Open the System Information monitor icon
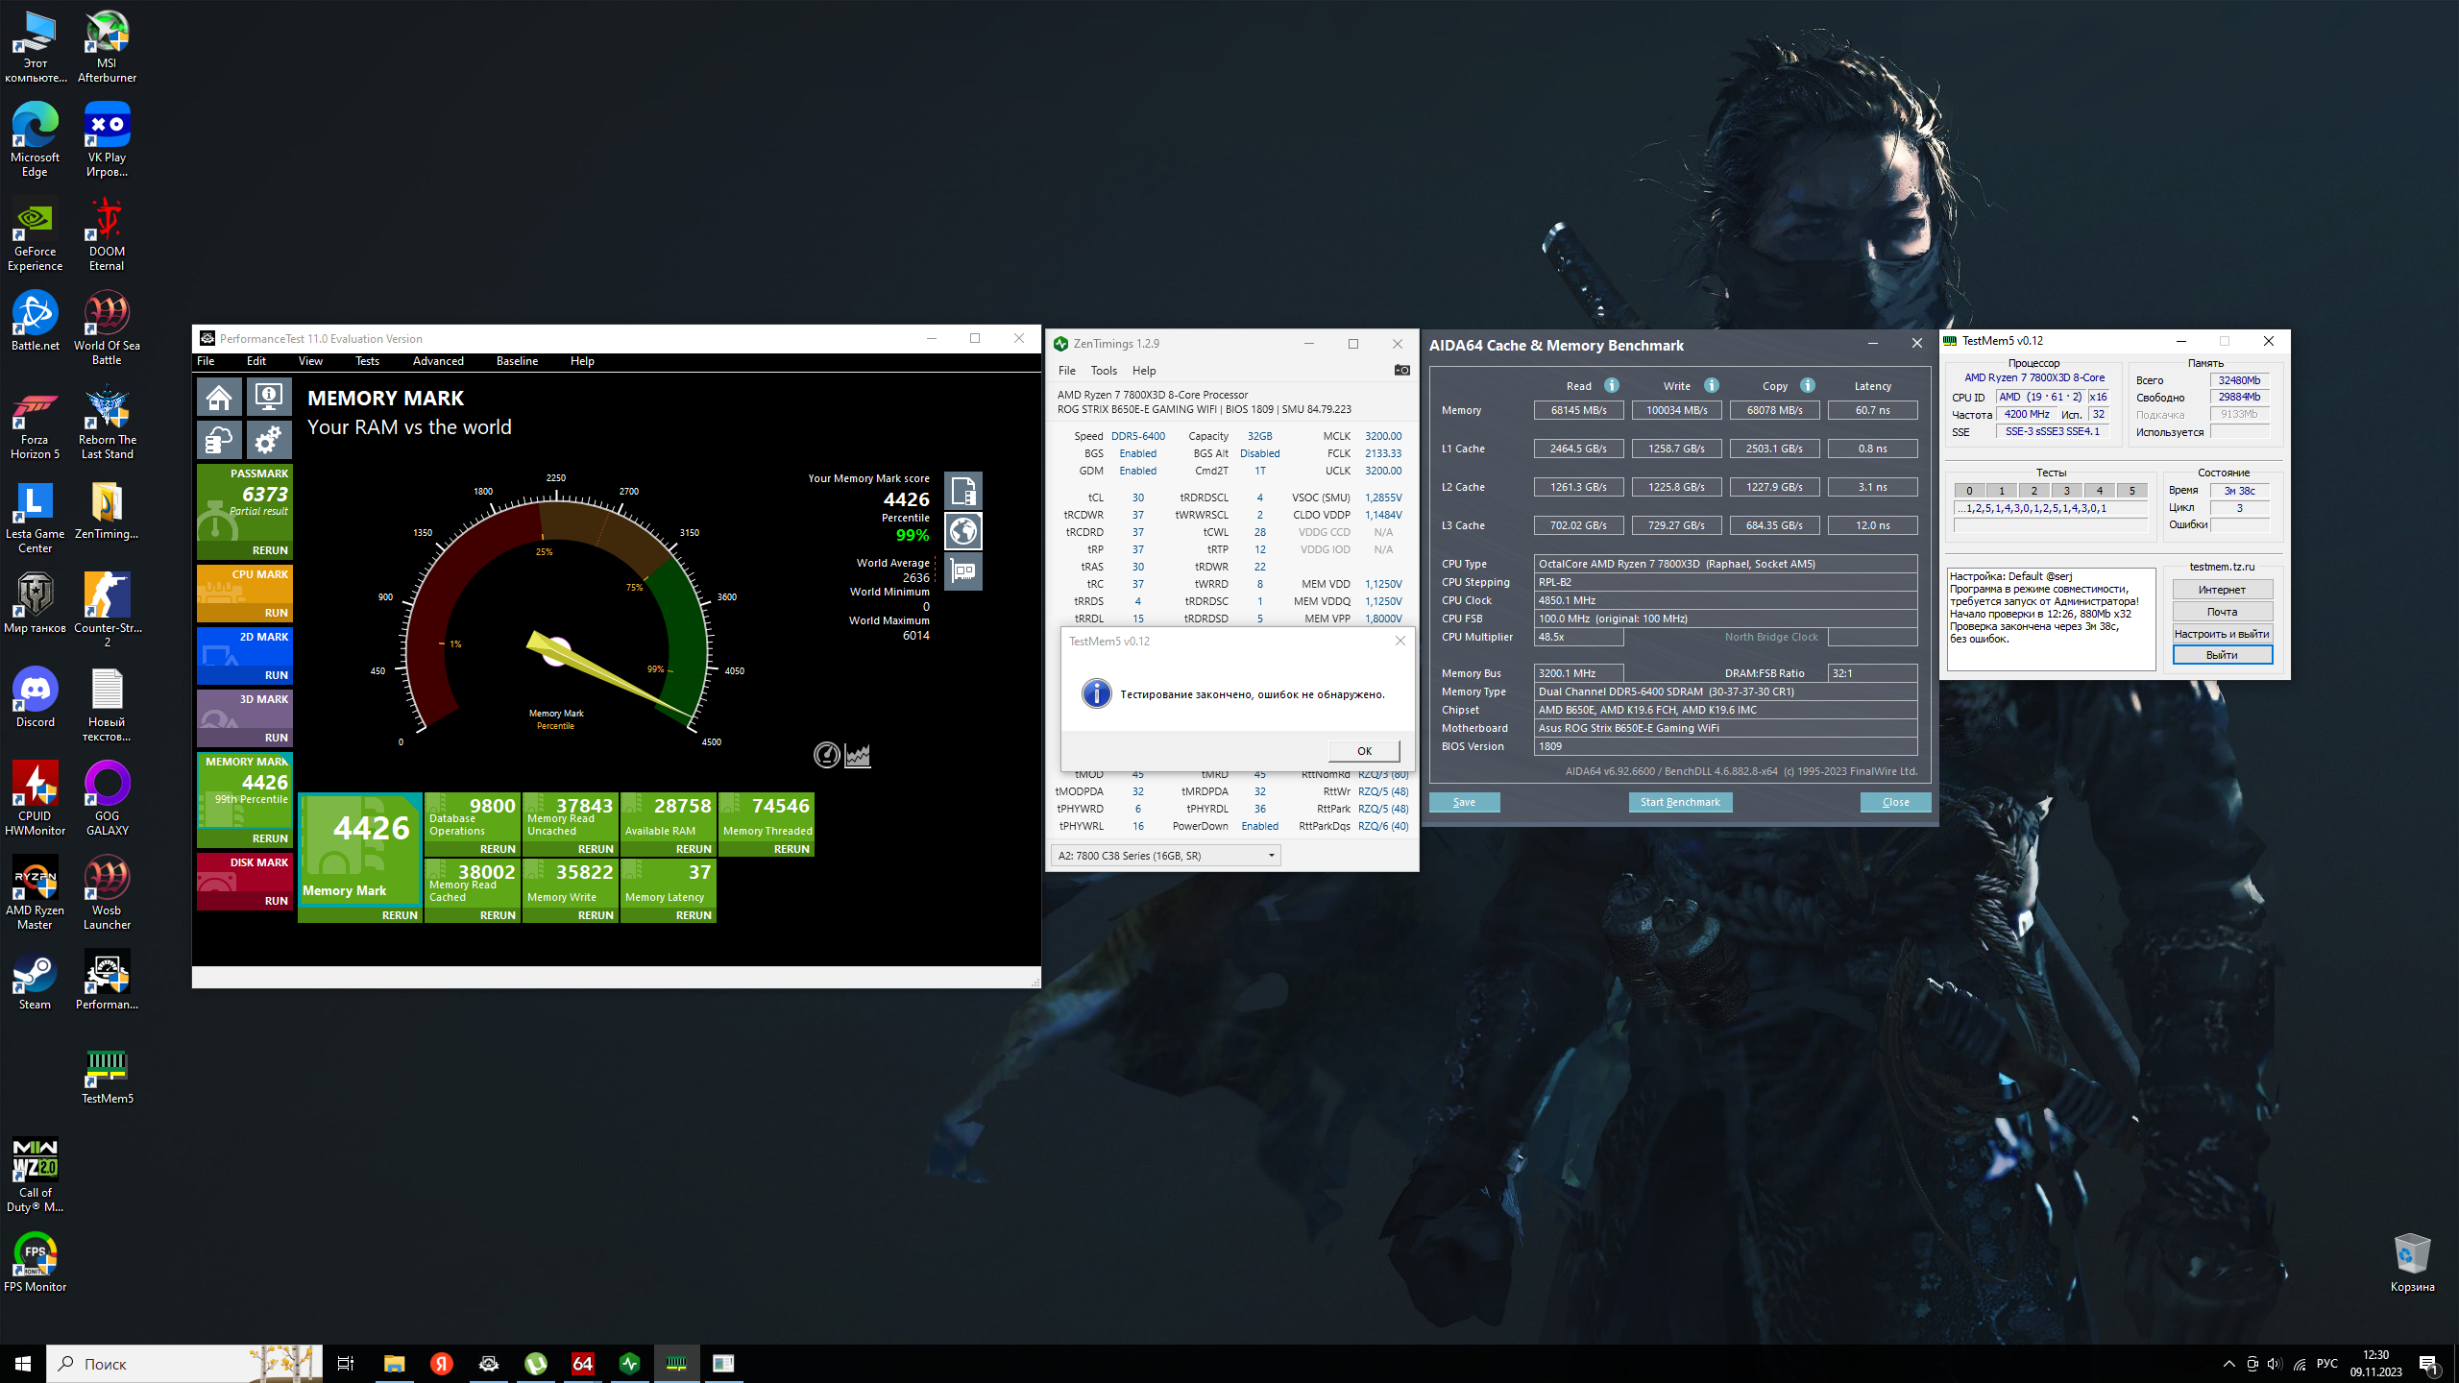This screenshot has height=1383, width=2459. click(x=268, y=397)
